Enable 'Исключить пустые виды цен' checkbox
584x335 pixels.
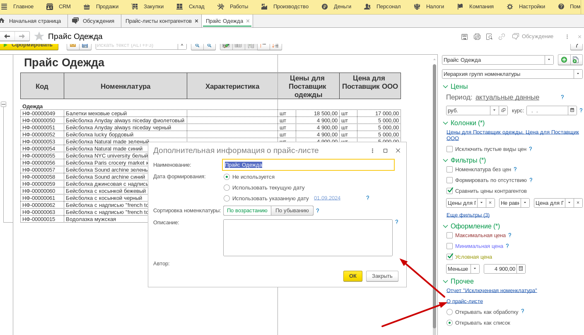(449, 149)
